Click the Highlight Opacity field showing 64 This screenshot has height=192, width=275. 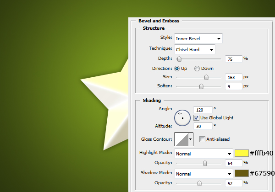pos(234,163)
